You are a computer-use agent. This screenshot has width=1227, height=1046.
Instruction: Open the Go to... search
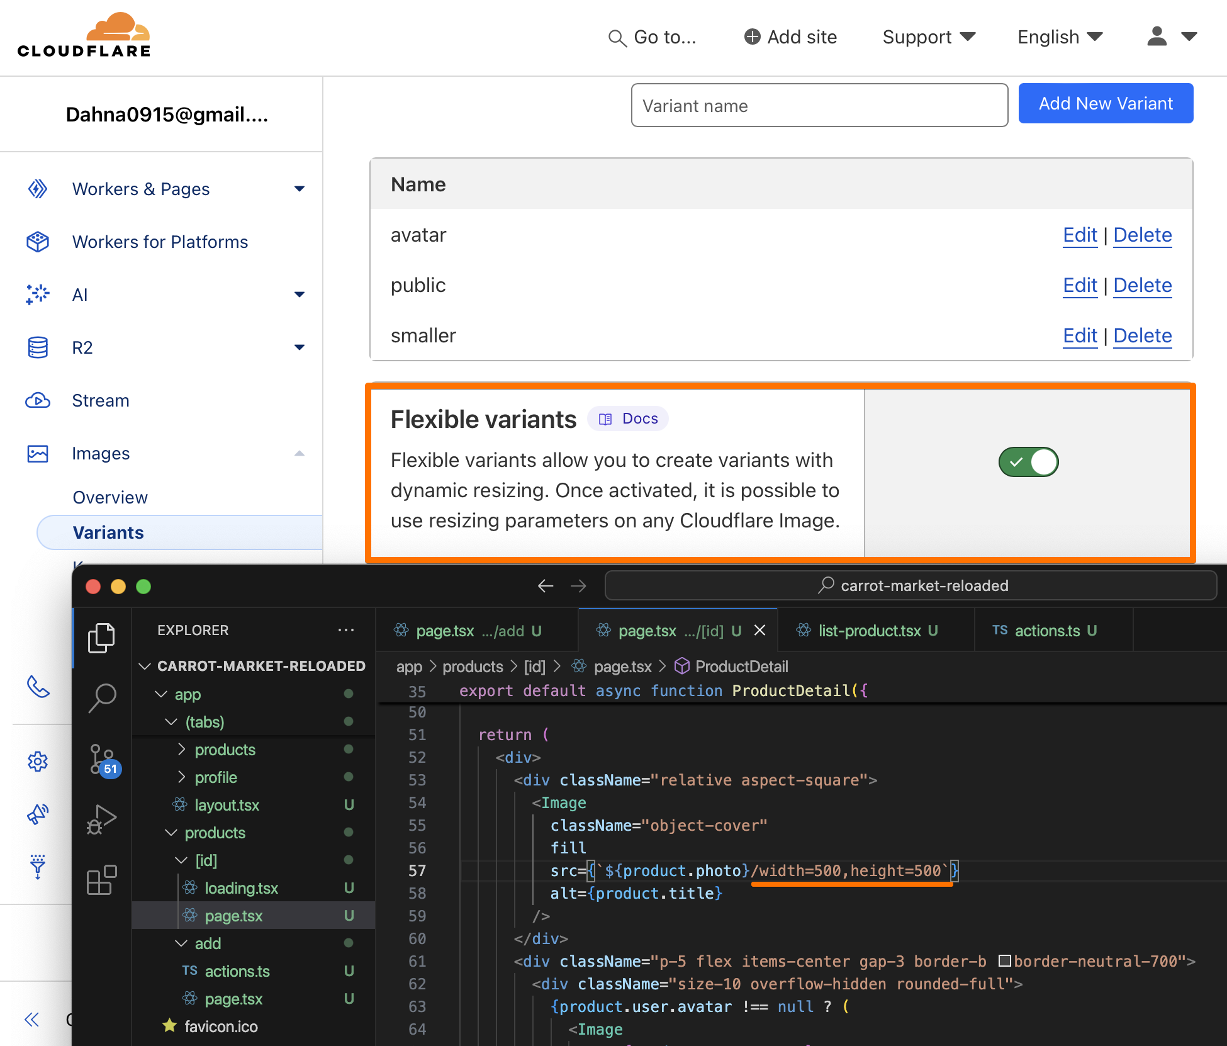(652, 37)
